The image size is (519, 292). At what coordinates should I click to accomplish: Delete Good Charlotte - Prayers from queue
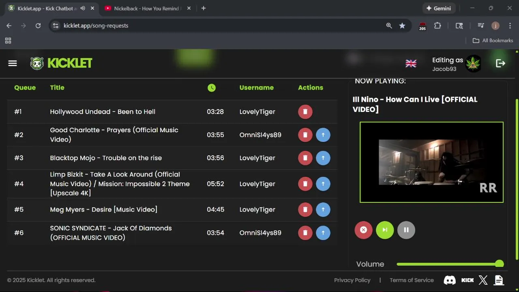click(305, 135)
